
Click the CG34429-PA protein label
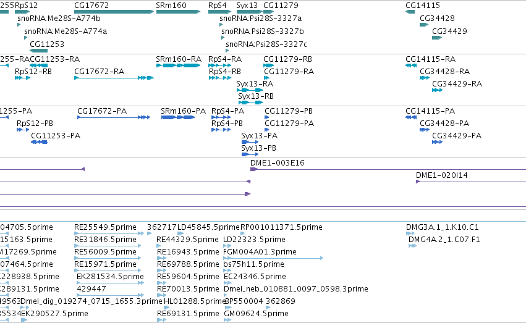(x=457, y=136)
